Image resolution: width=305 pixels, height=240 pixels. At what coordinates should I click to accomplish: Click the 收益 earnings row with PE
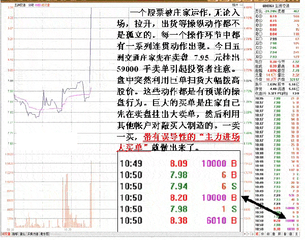[277, 94]
